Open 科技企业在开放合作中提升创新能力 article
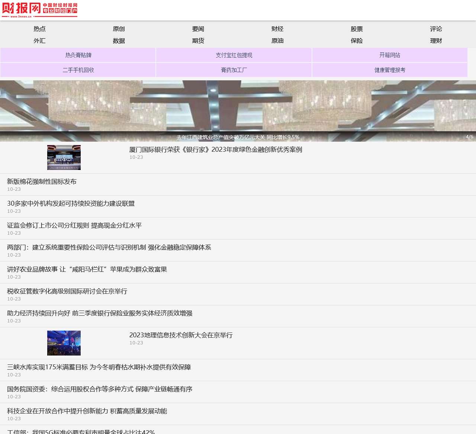The image size is (476, 434). 87,411
